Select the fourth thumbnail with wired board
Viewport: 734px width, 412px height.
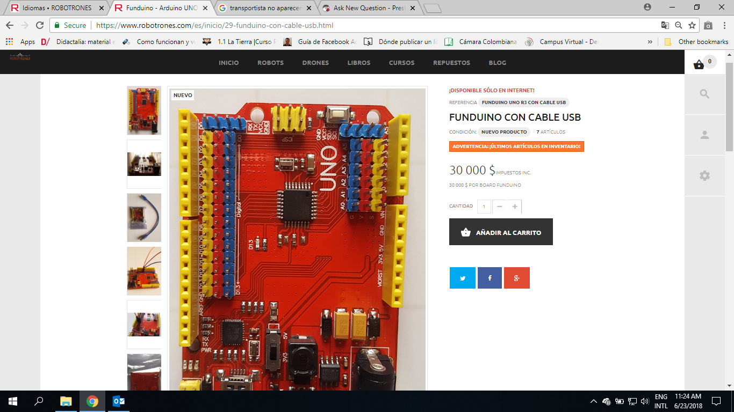(144, 271)
